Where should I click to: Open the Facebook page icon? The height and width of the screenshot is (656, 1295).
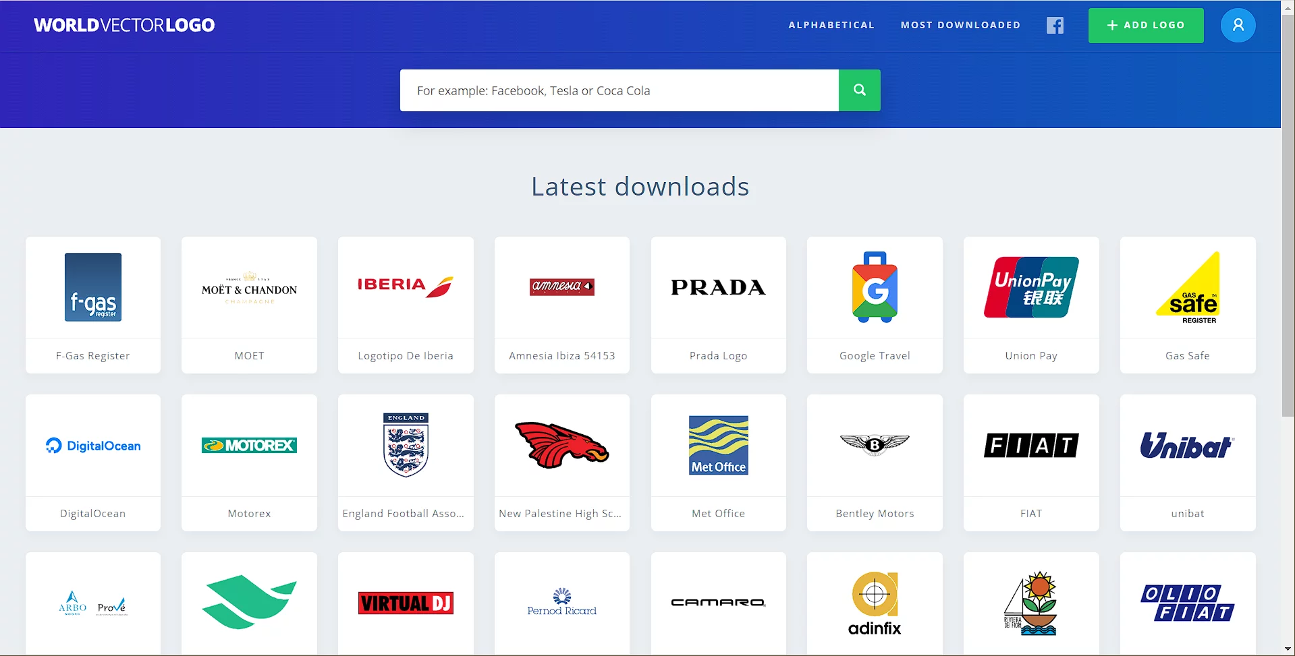point(1055,26)
